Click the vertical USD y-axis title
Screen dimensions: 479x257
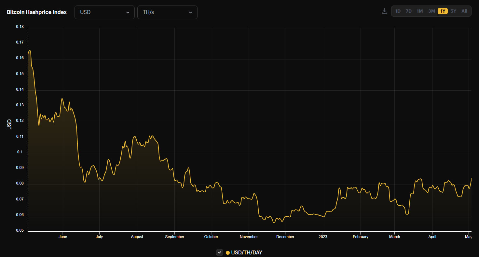9,124
